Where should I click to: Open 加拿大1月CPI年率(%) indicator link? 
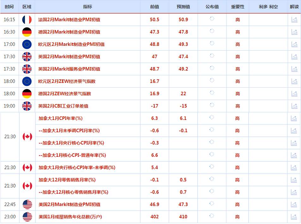point(60,118)
